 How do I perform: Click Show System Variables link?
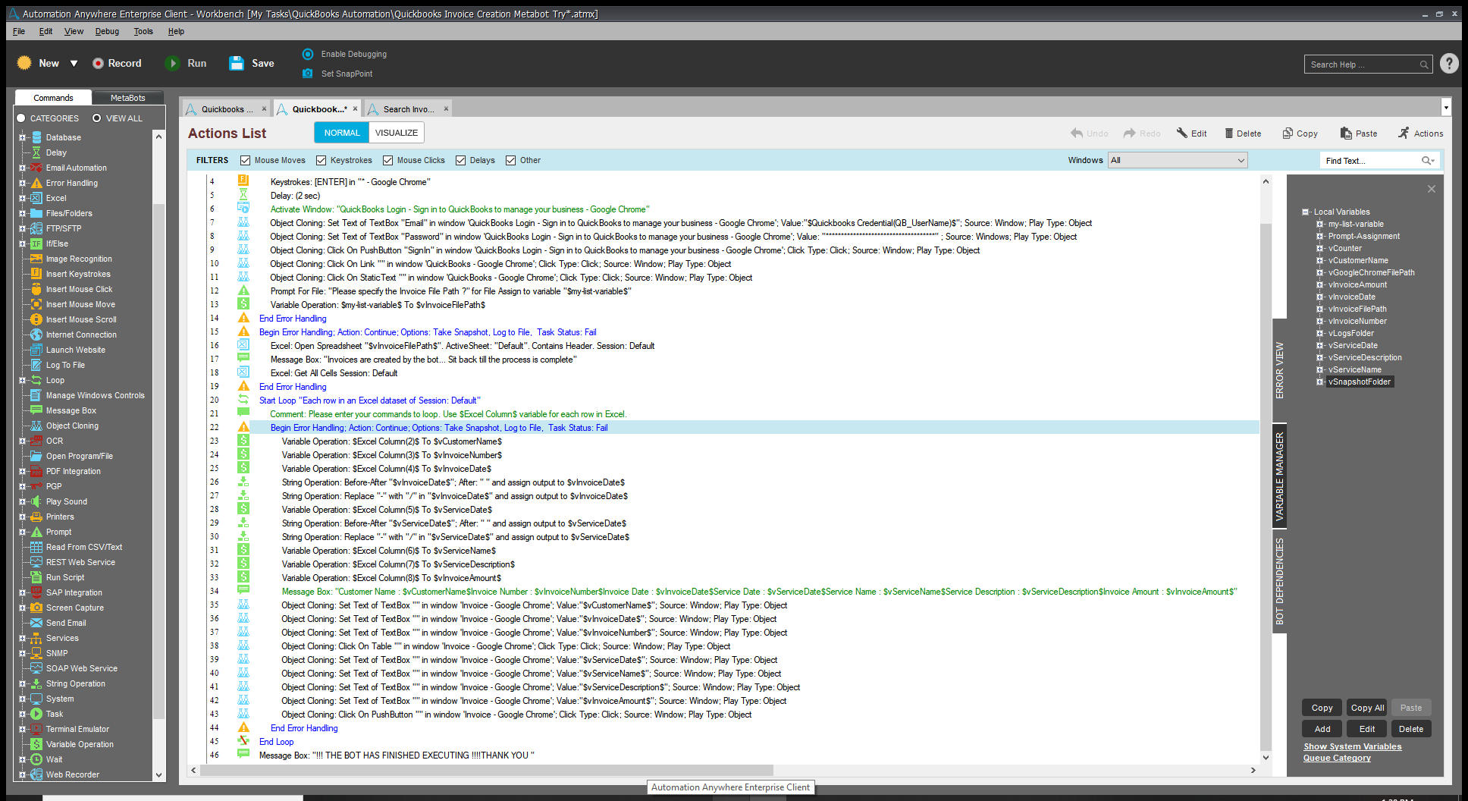pyautogui.click(x=1352, y=746)
